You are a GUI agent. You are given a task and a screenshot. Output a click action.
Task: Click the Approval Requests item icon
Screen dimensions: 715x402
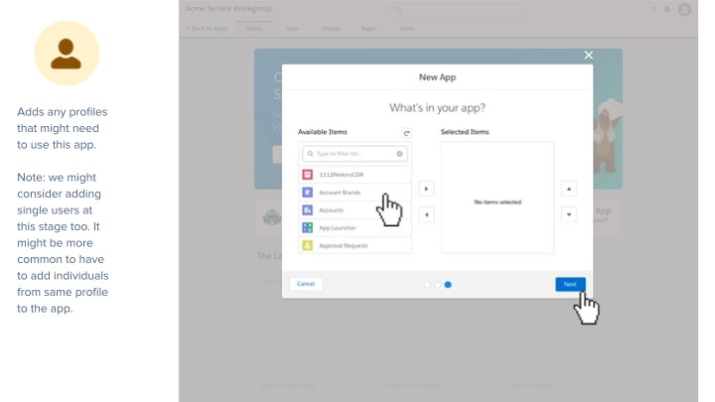308,245
